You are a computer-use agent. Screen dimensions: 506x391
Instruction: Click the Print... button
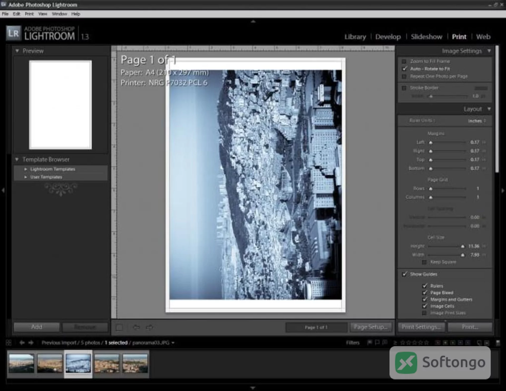coord(470,327)
